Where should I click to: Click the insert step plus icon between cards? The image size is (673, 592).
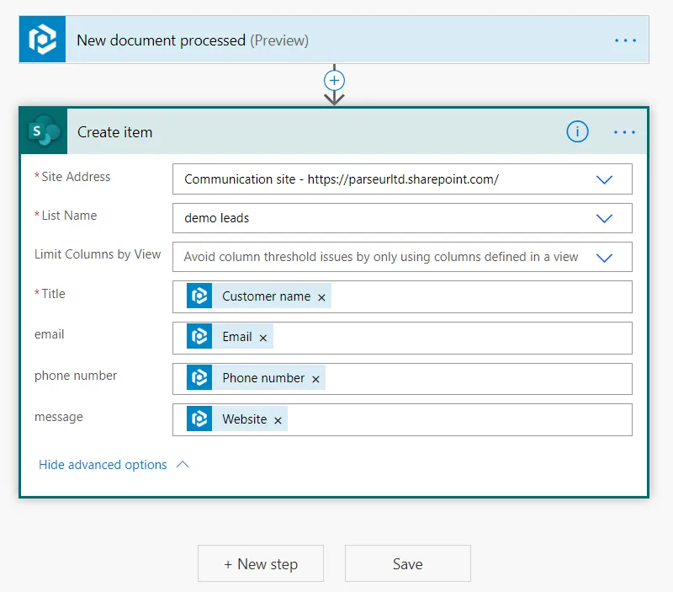point(334,82)
